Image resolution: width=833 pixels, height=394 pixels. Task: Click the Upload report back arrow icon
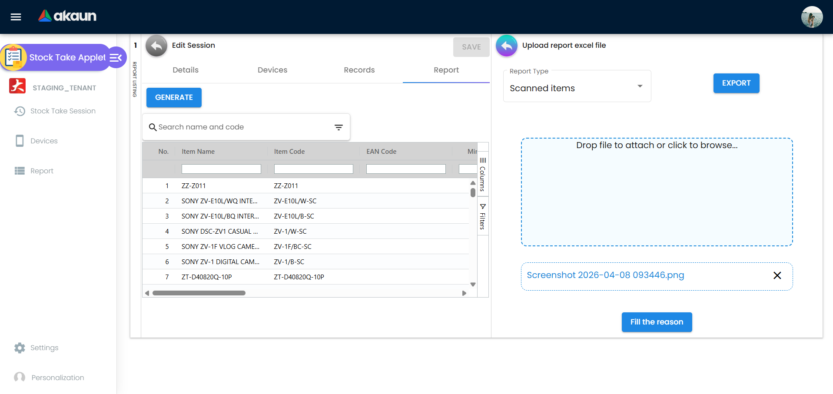coord(506,46)
